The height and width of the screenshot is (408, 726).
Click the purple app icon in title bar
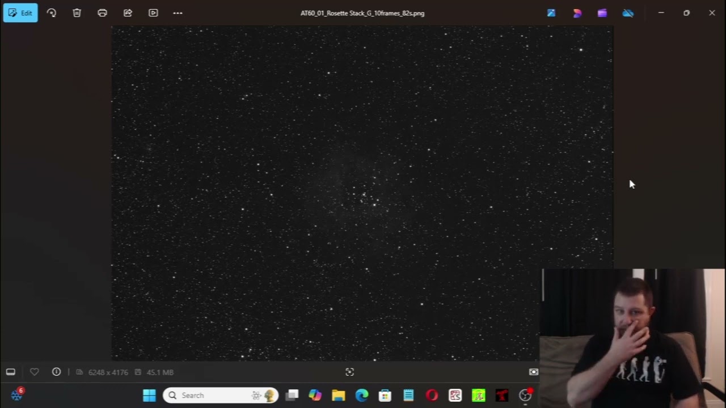(x=602, y=13)
